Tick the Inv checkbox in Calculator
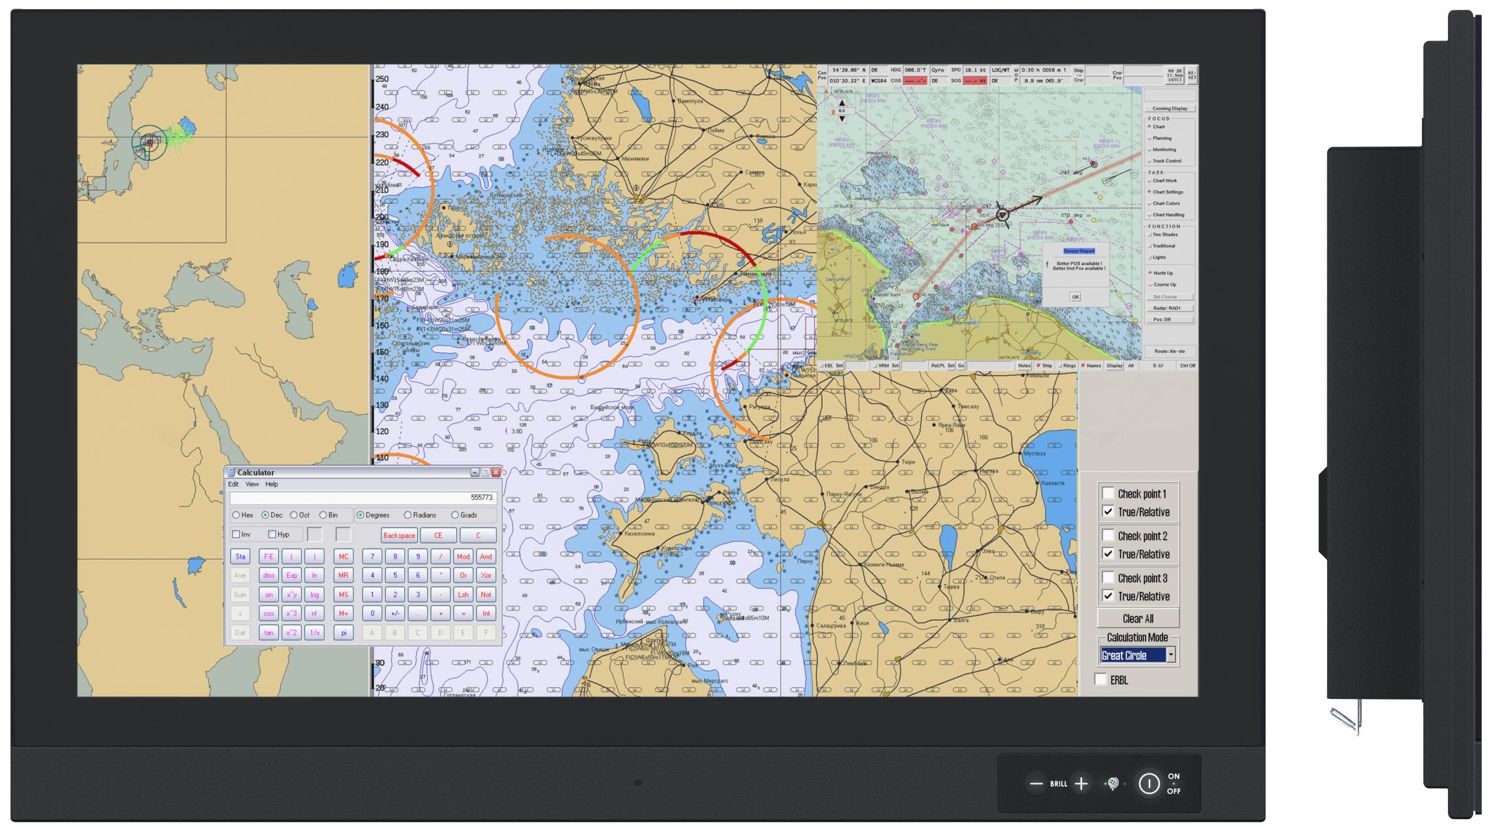This screenshot has height=829, width=1491. (x=236, y=534)
